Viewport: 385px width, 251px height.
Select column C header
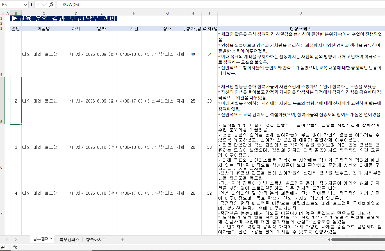pyautogui.click(x=44, y=13)
